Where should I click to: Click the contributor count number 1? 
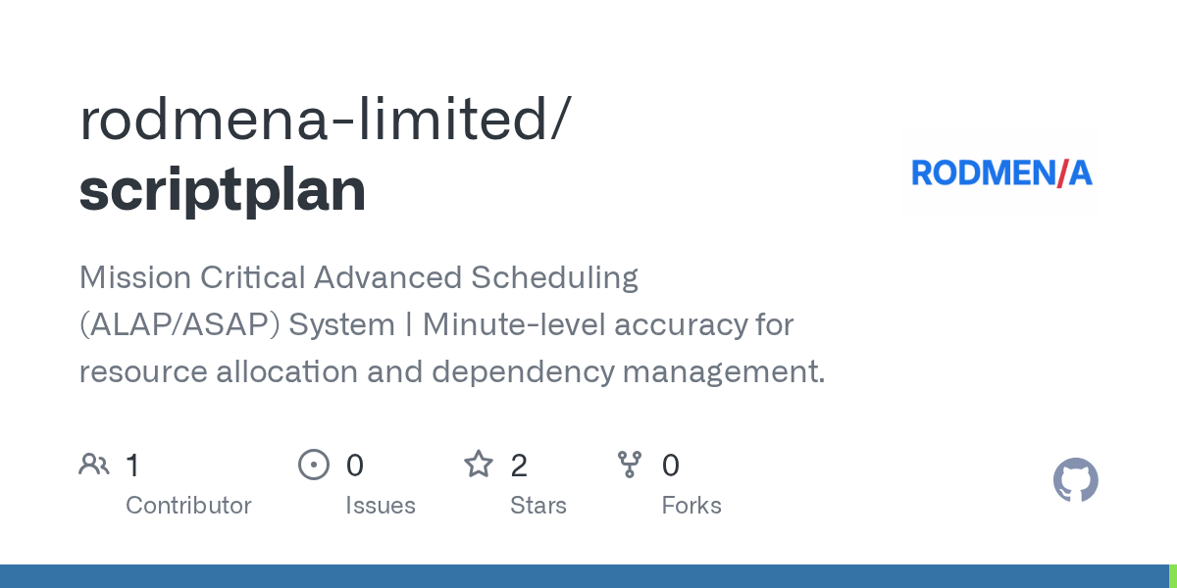(x=133, y=465)
